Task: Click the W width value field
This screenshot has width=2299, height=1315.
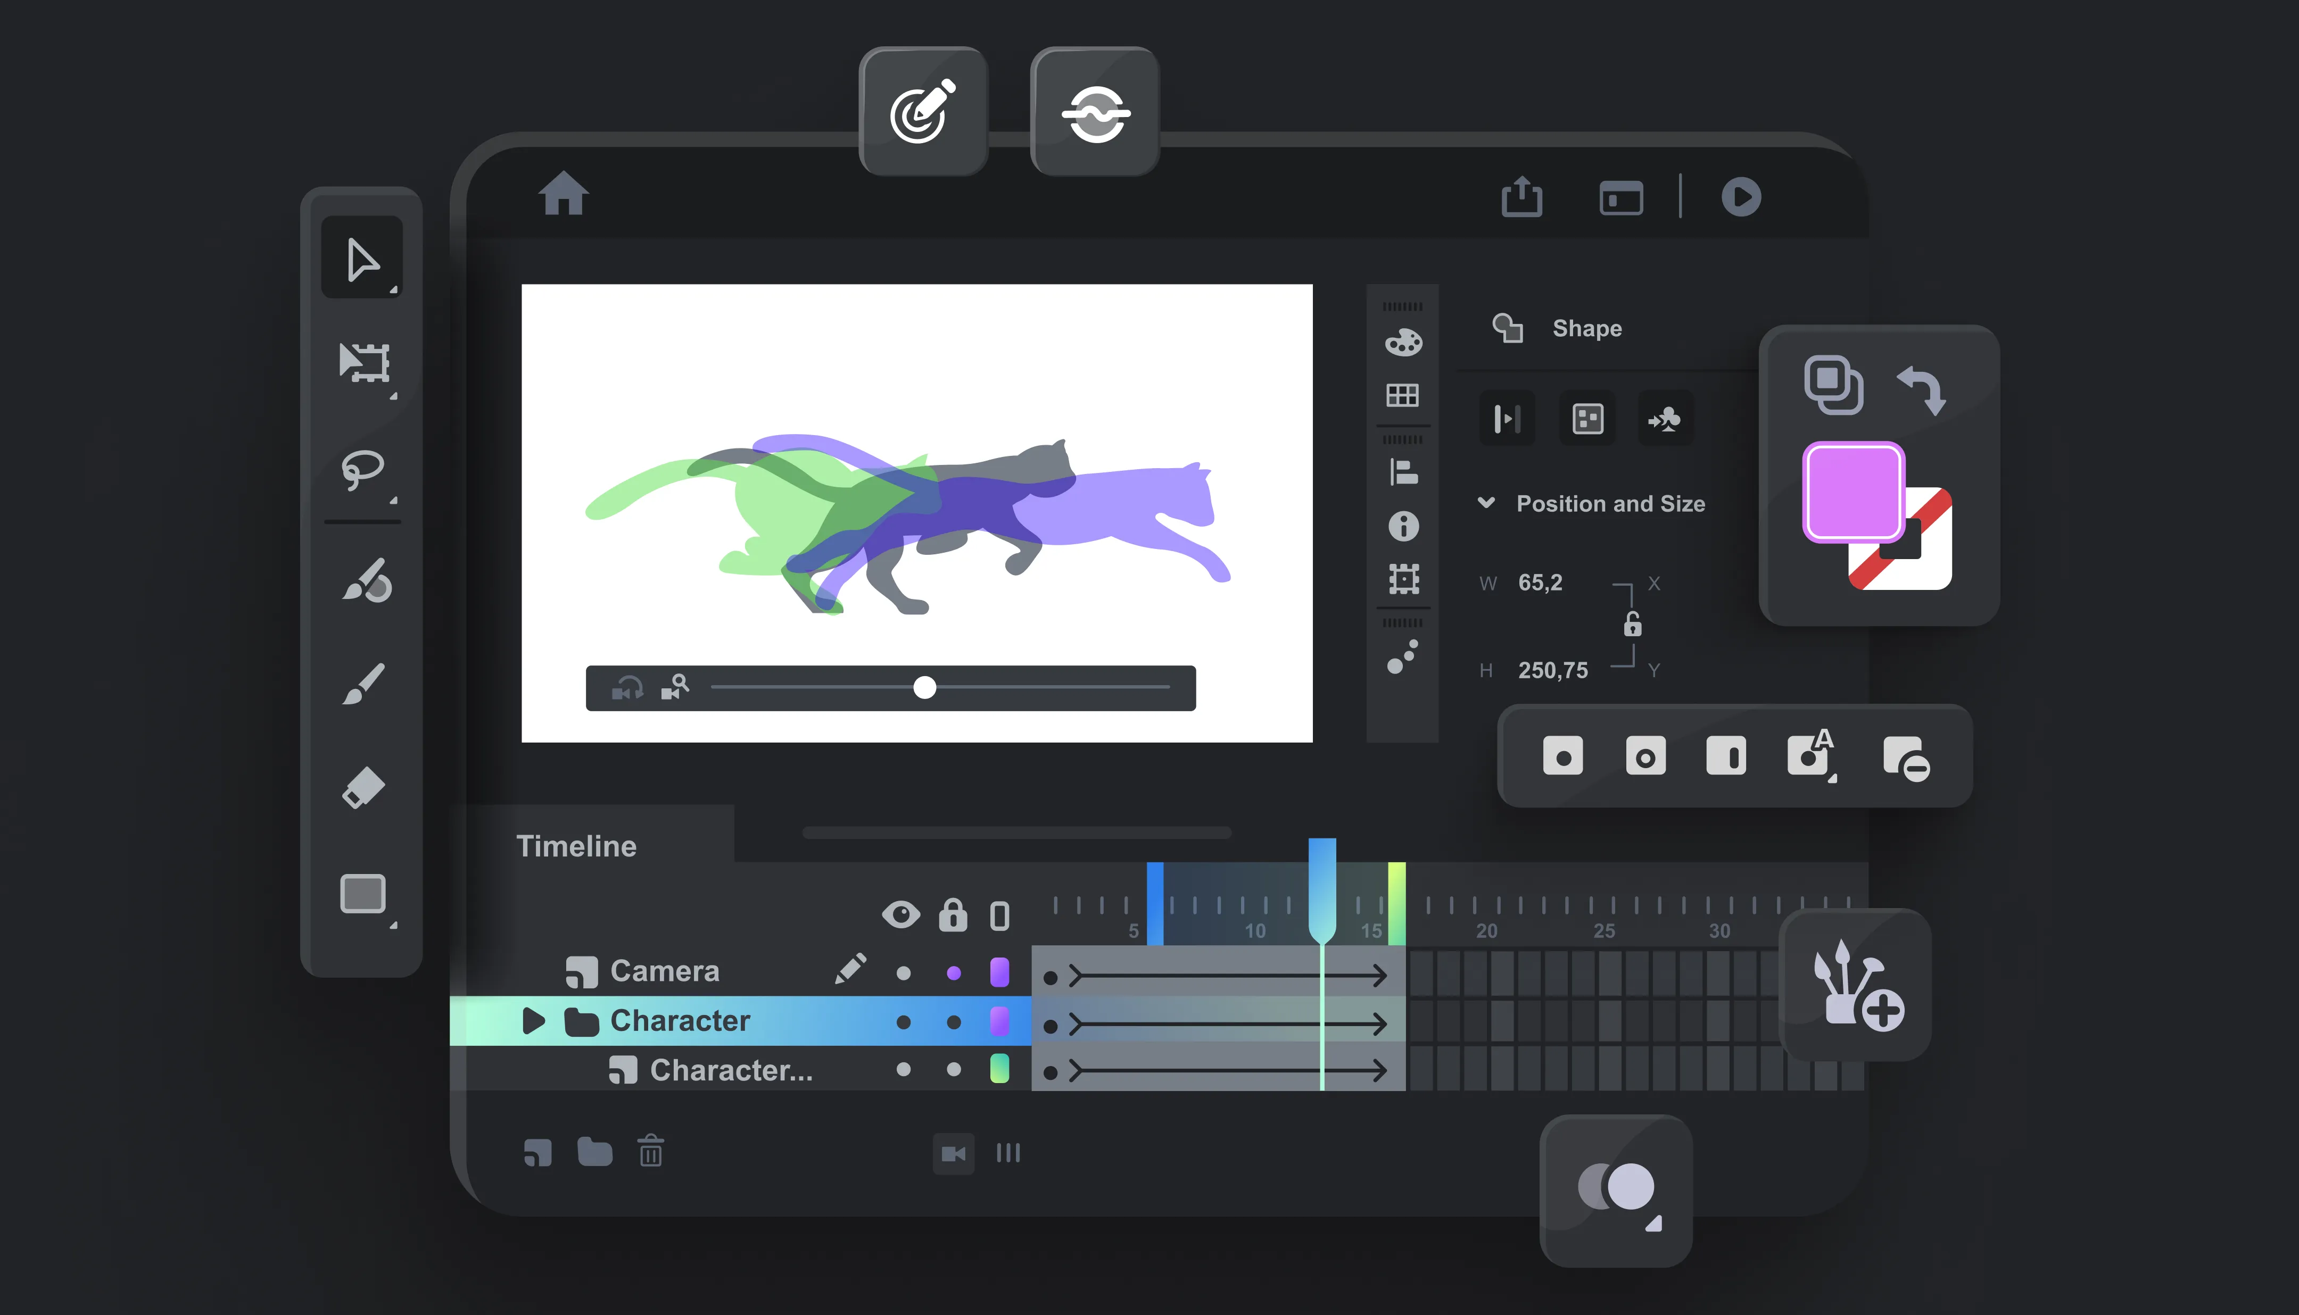Action: (1540, 582)
